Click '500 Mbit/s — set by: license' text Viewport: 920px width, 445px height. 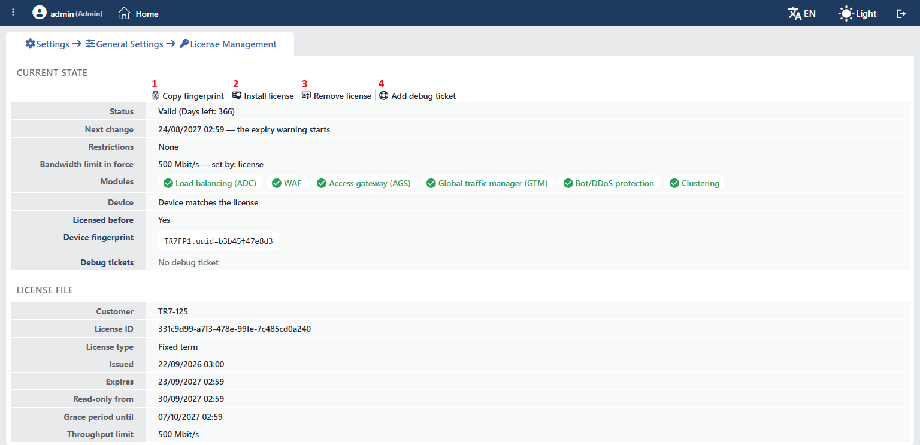tap(211, 164)
